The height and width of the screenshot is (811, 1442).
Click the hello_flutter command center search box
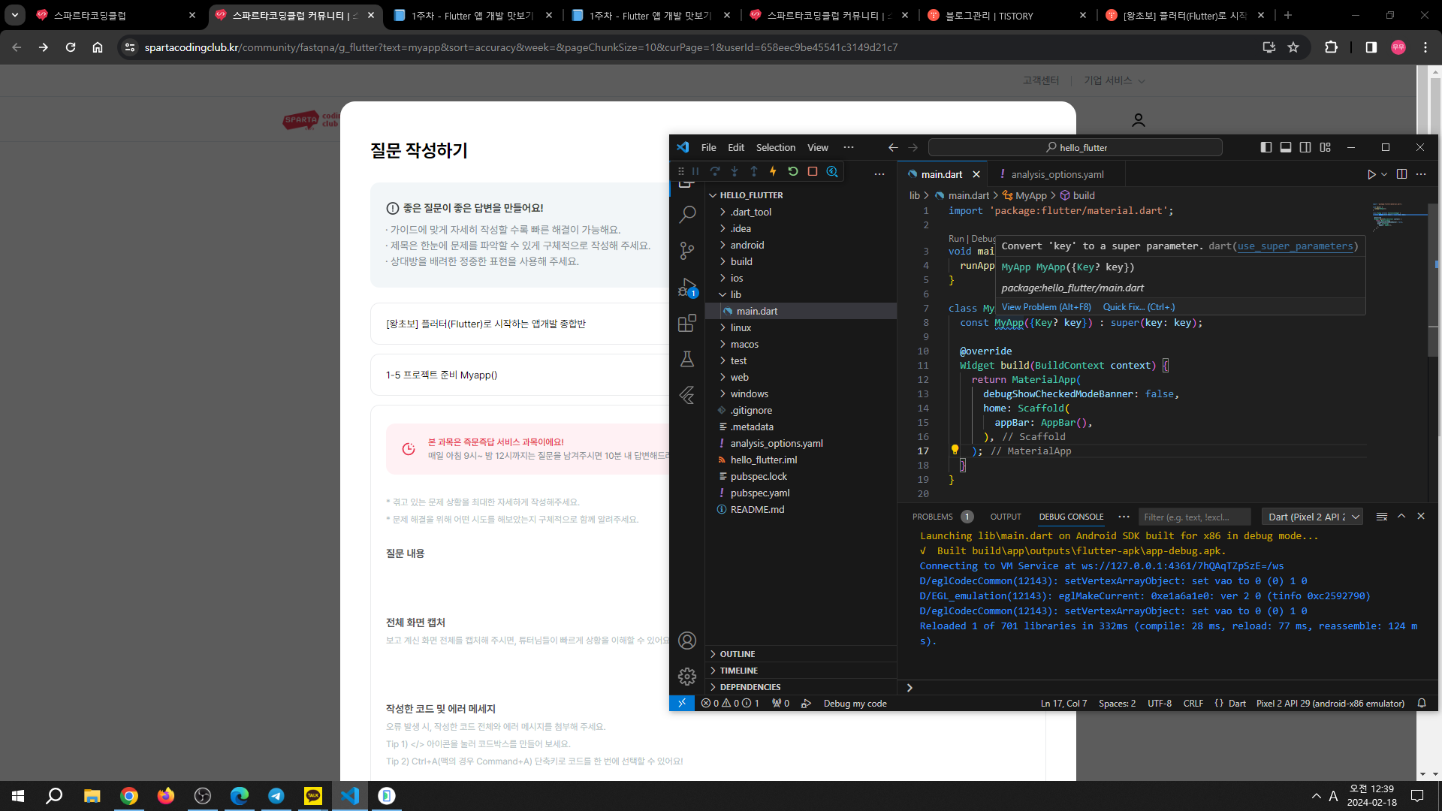pos(1075,148)
